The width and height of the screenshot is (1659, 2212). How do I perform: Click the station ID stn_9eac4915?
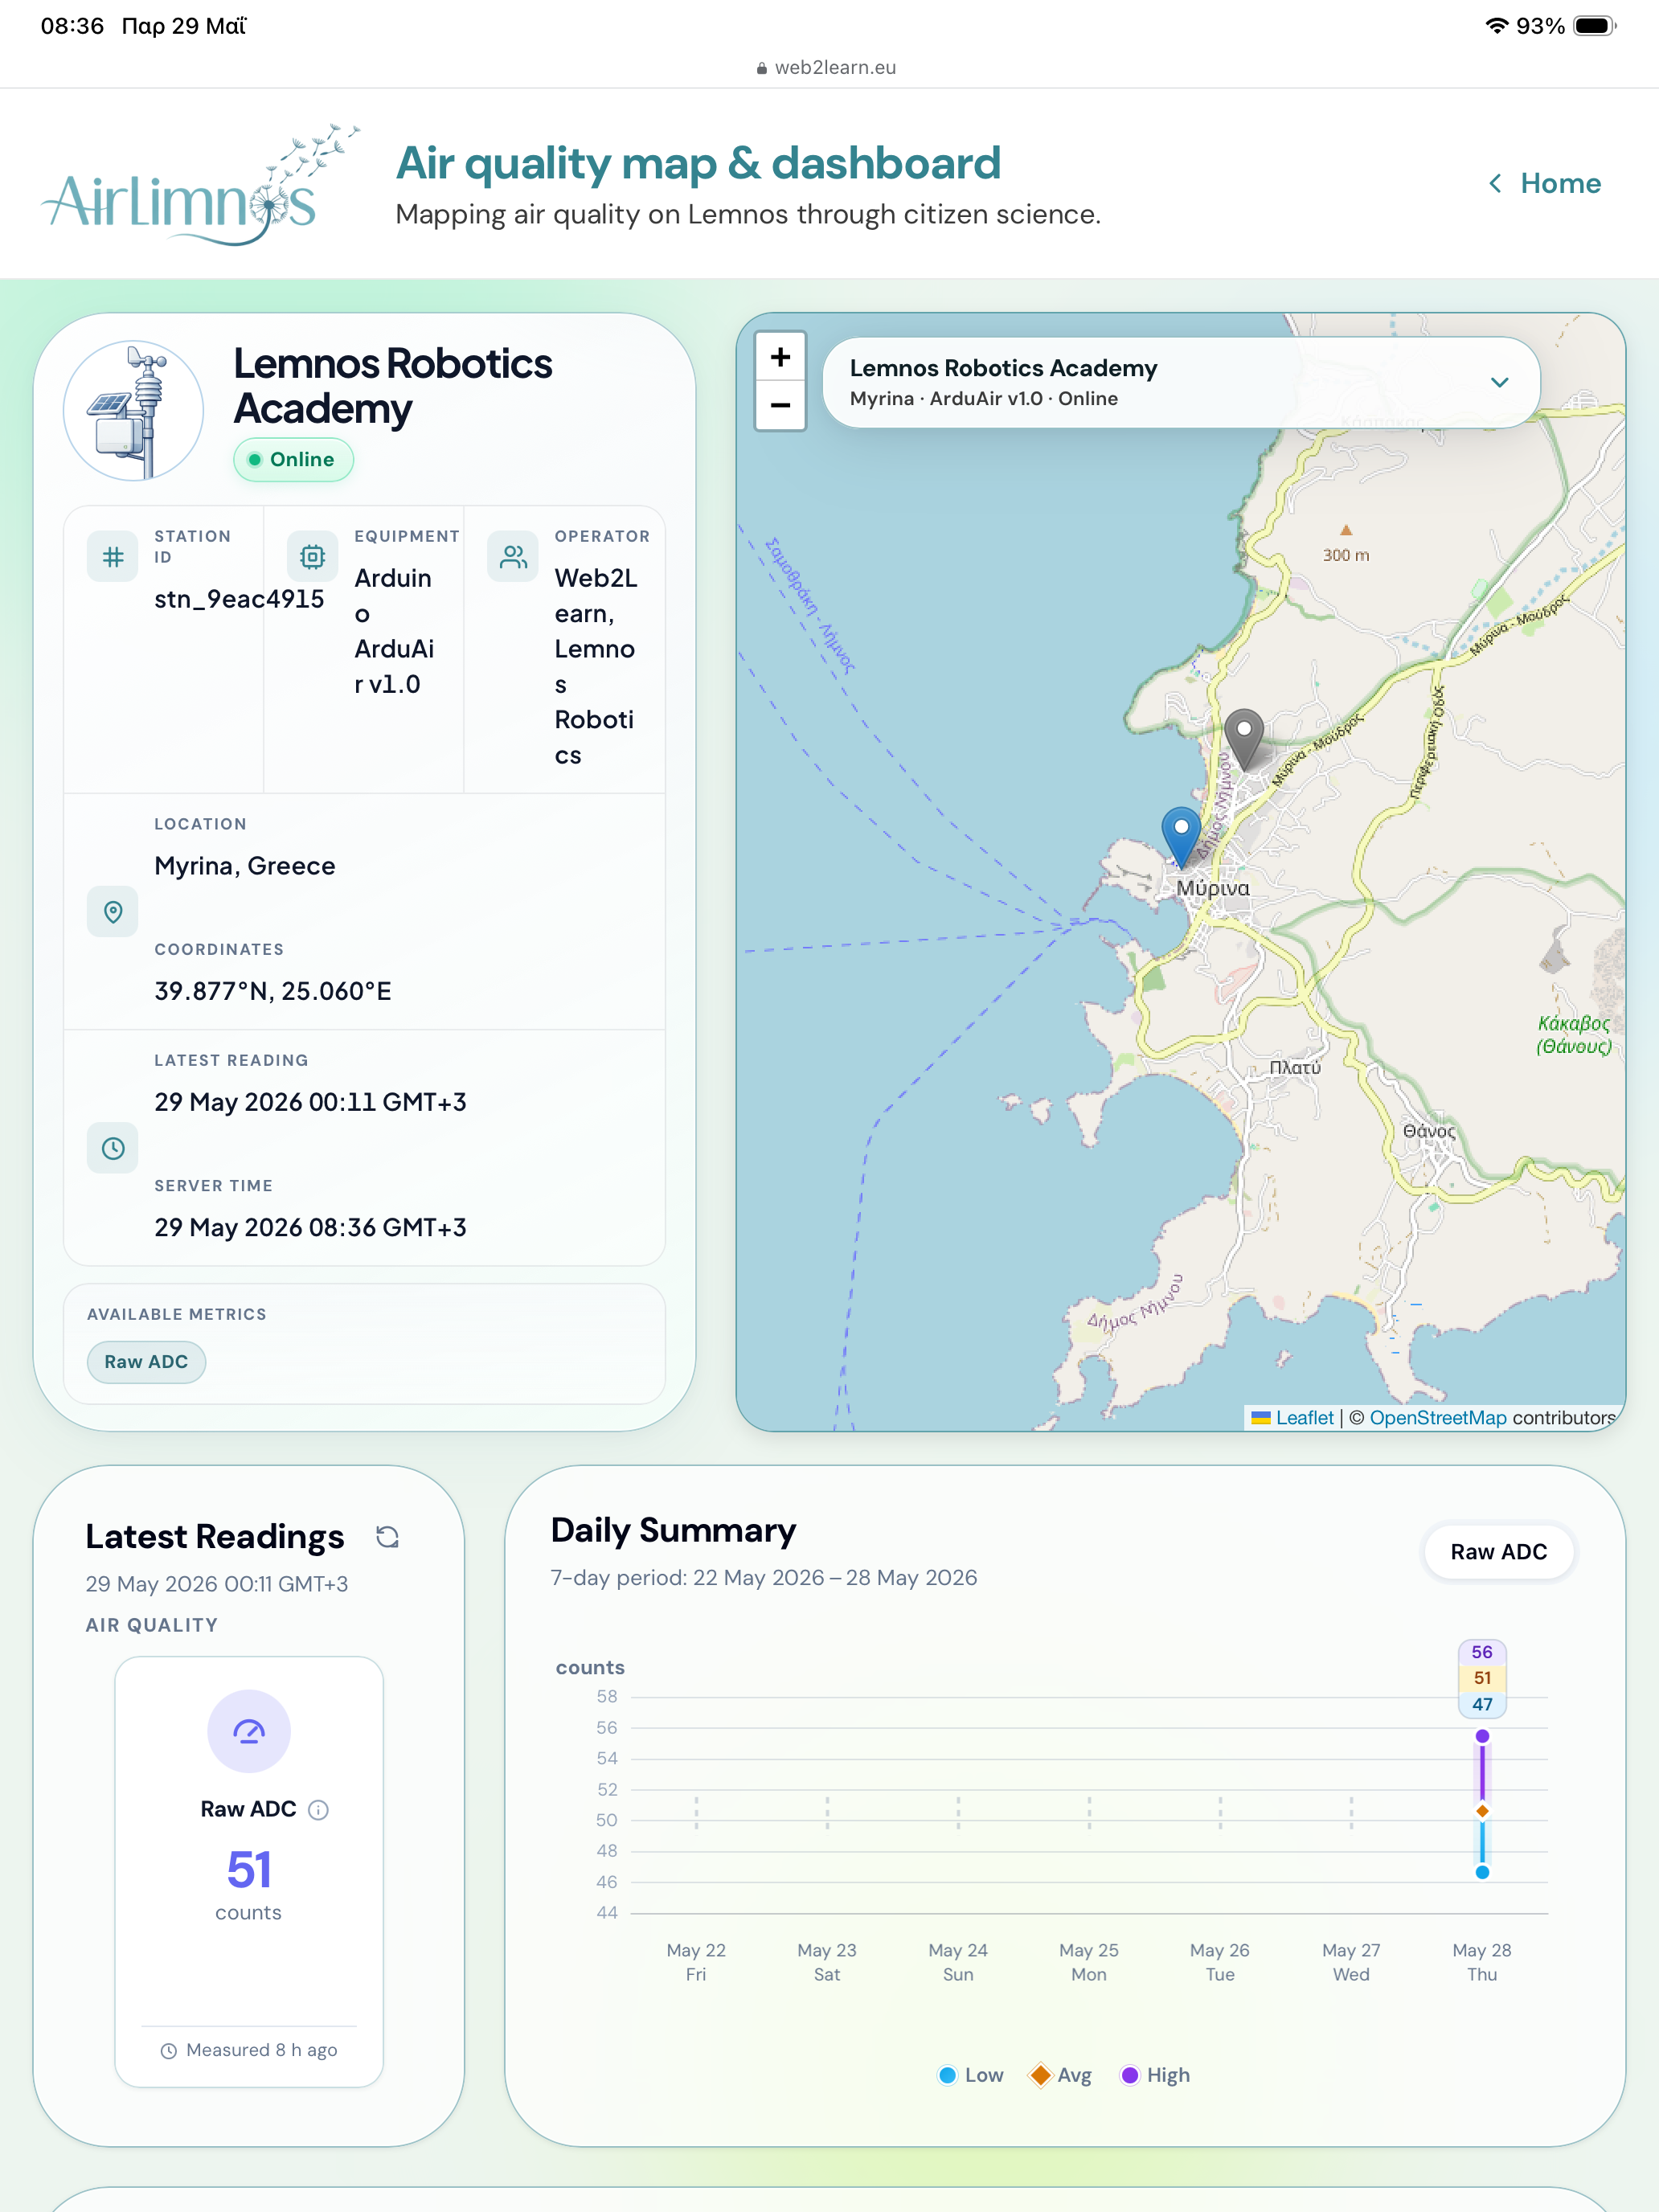[x=239, y=598]
